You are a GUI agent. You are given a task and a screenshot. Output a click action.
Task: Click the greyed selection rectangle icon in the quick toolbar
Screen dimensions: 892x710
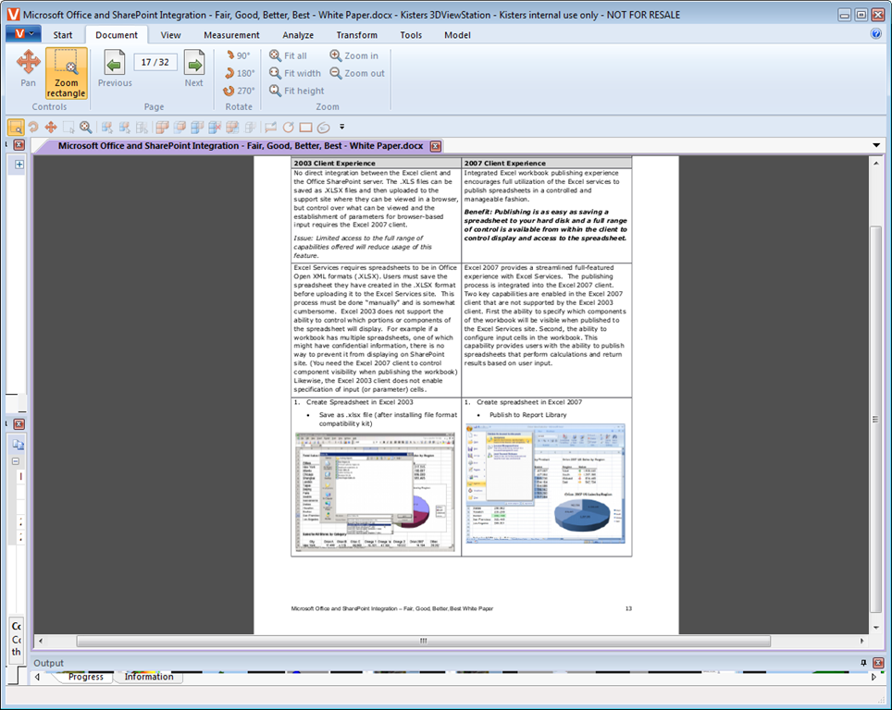[68, 127]
